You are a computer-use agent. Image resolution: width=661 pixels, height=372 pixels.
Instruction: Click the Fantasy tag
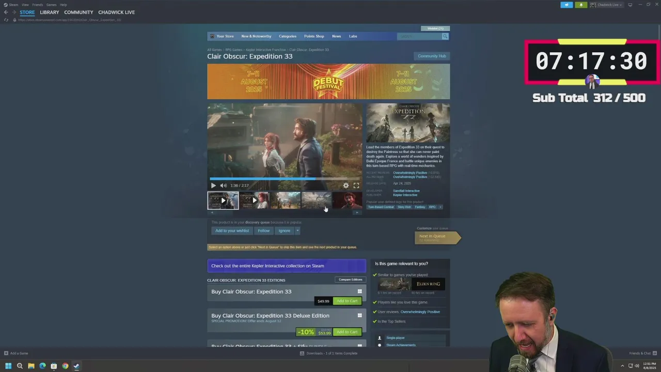point(420,207)
